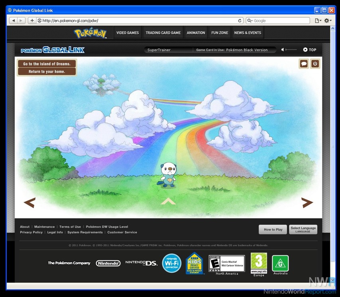Click the How to Play button

click(x=273, y=229)
